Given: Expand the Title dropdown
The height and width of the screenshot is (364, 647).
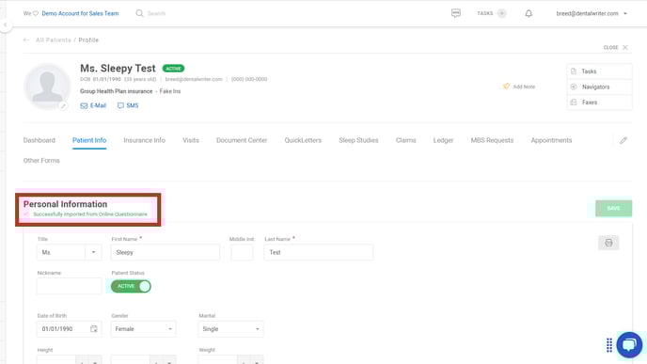Looking at the screenshot, I should pos(93,252).
